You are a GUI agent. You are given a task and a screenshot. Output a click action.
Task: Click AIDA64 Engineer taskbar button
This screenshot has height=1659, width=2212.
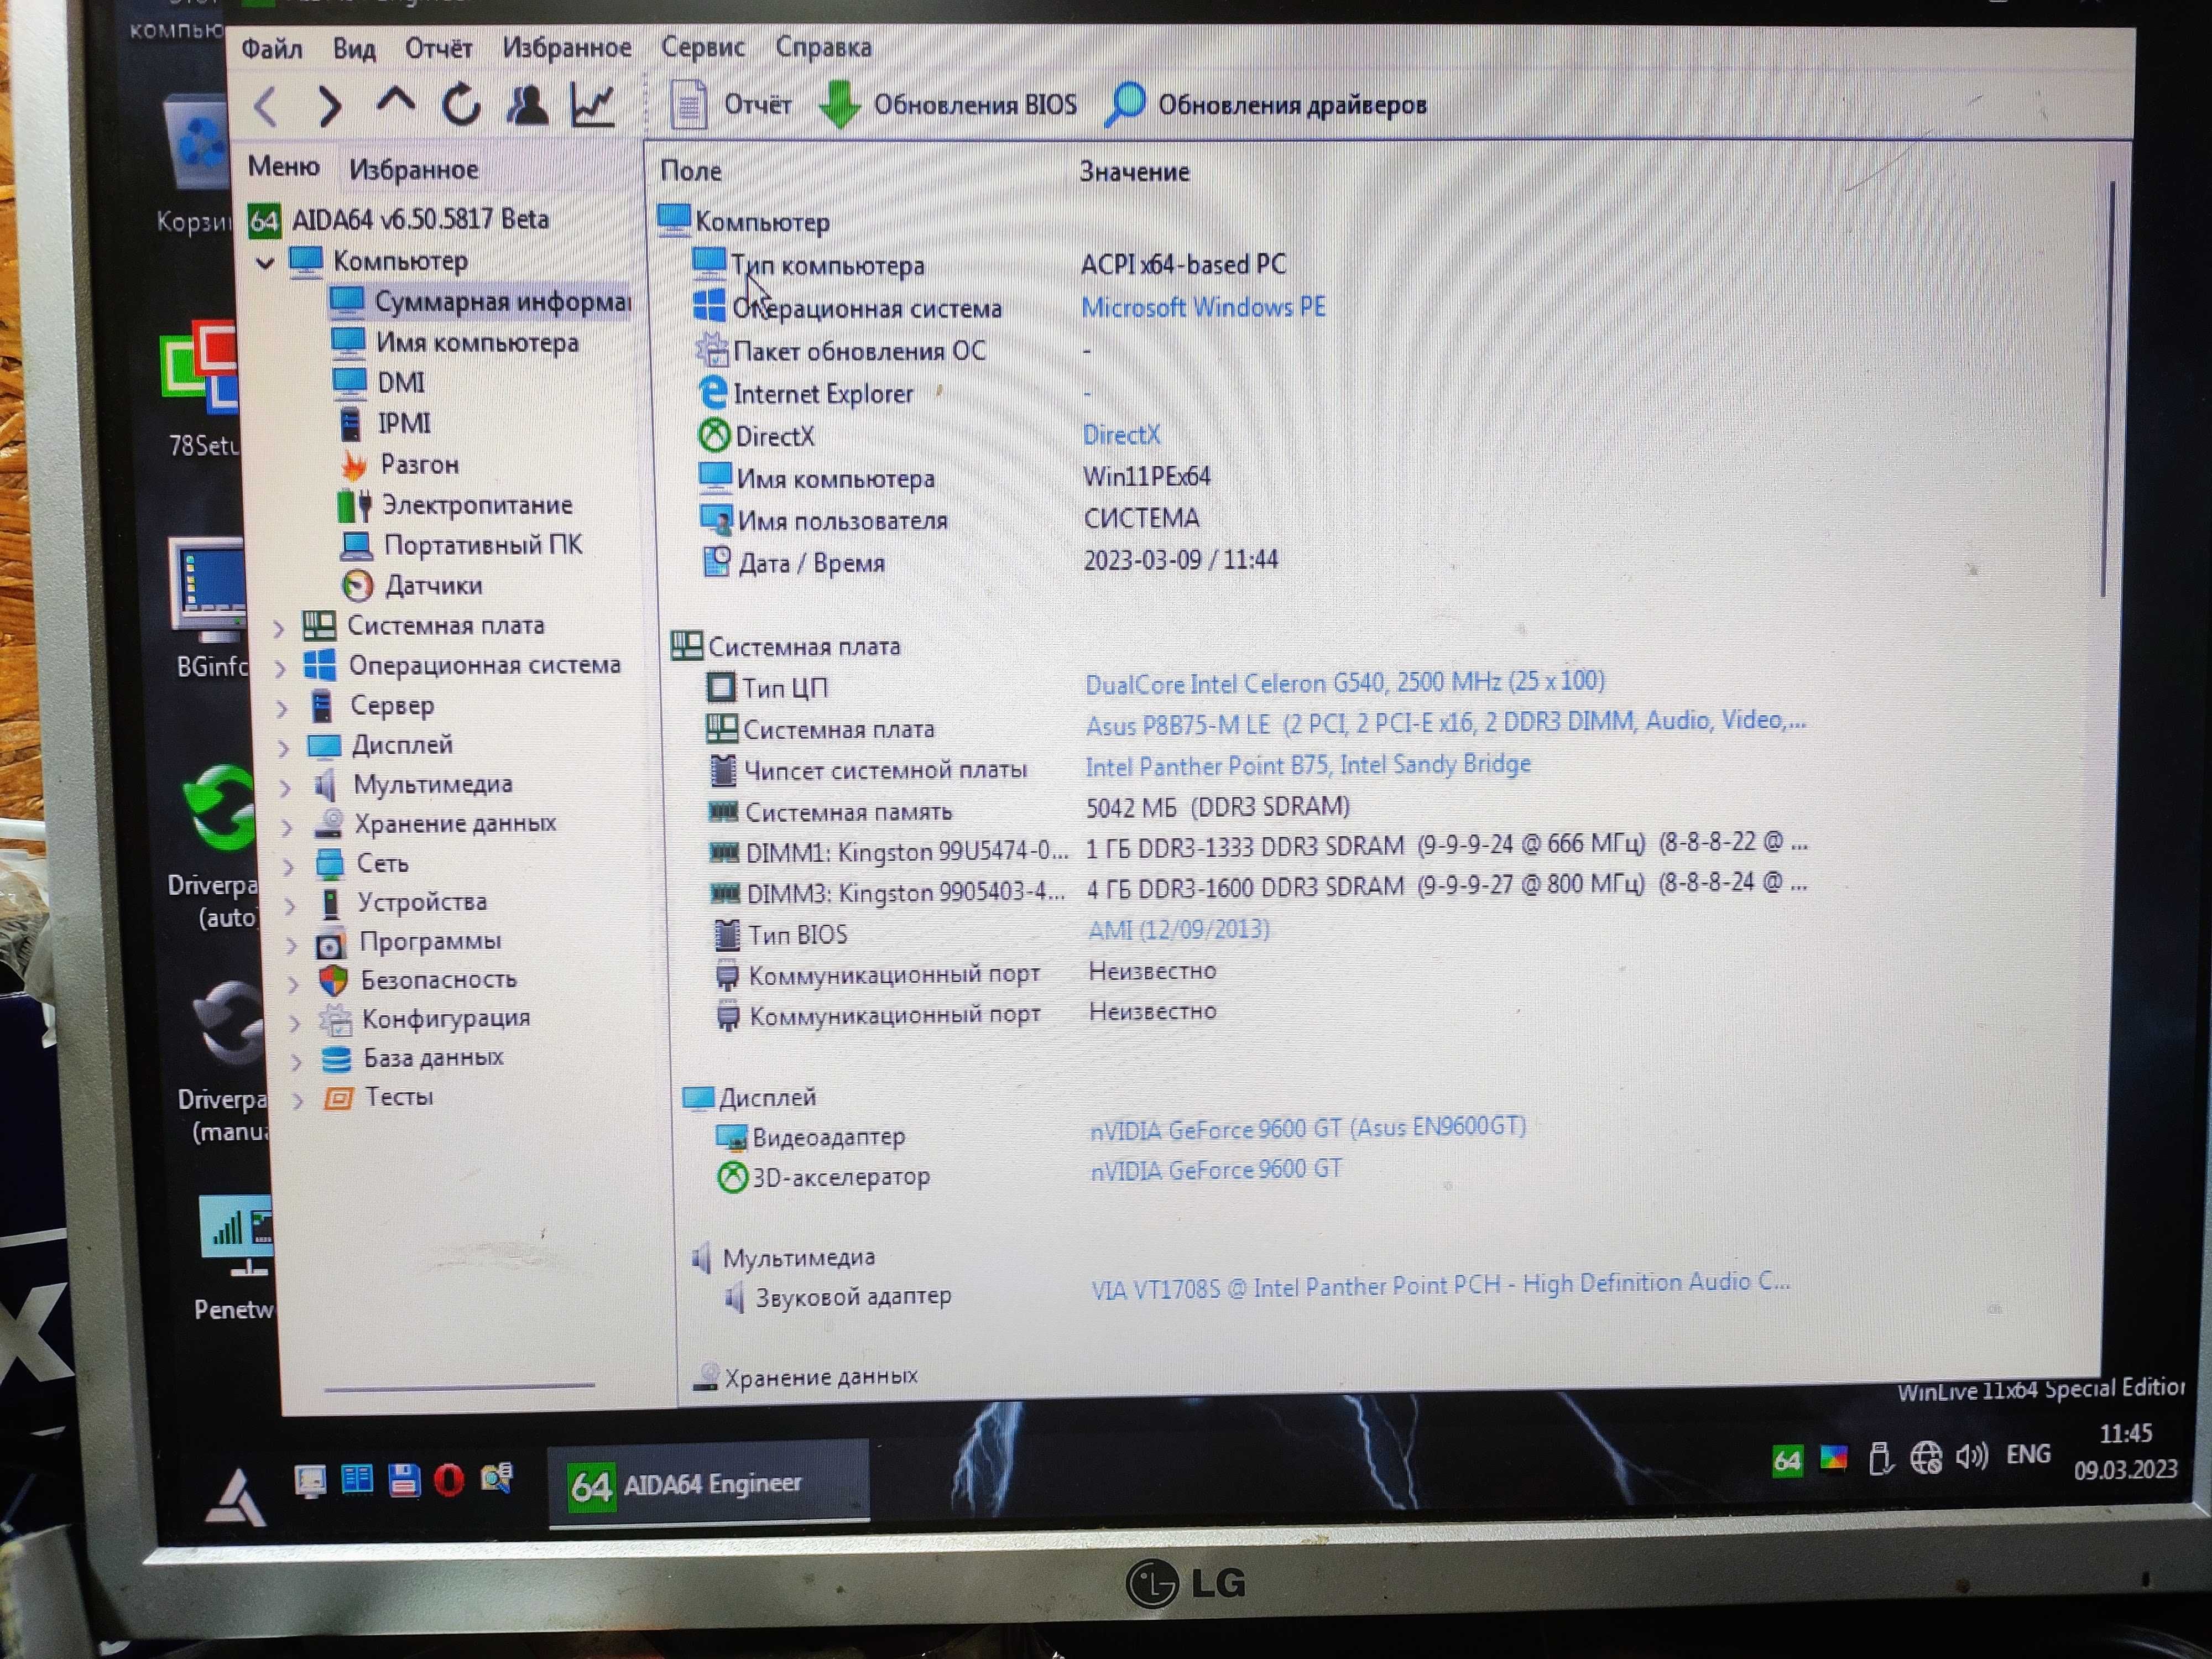pos(708,1484)
